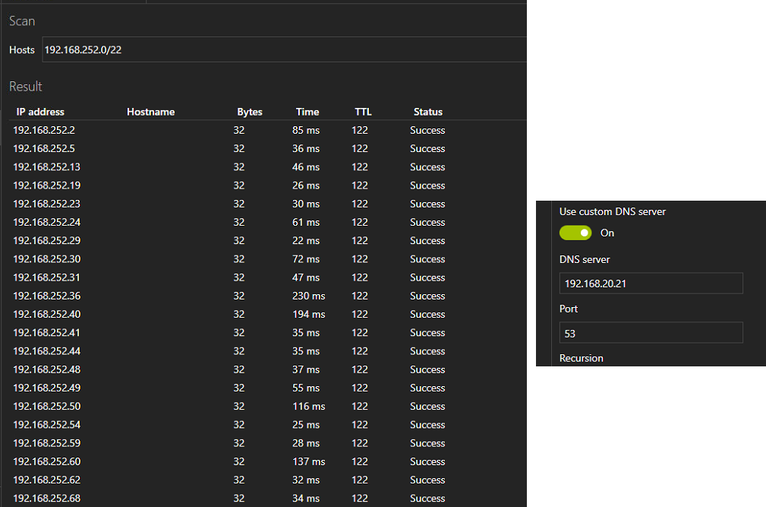The width and height of the screenshot is (766, 507).
Task: Click the 116 ms time value
Action: [309, 407]
